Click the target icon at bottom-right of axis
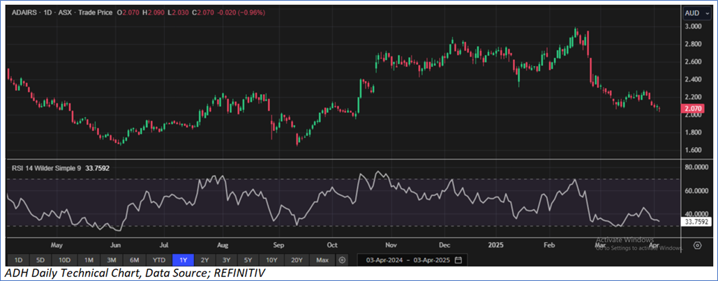The image size is (718, 281). point(697,245)
